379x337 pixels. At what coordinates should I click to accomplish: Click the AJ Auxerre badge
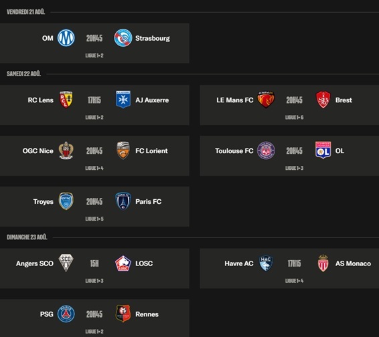[123, 100]
